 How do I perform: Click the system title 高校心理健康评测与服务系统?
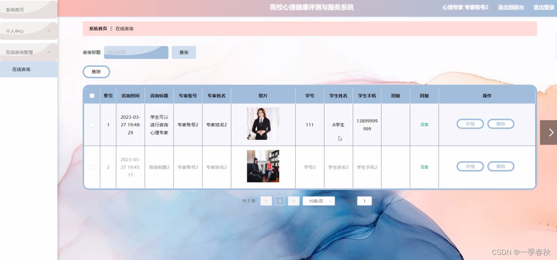312,7
